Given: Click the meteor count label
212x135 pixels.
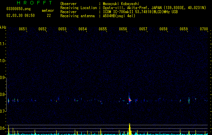Looking at the screenshot, I should tap(48, 10).
